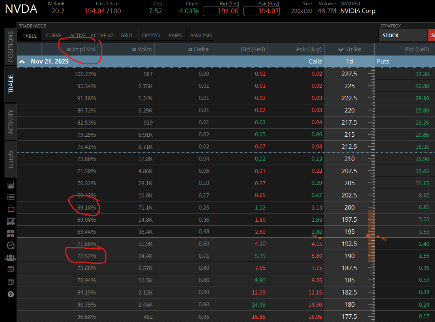Open the help question mark icon
The width and height of the screenshot is (435, 322).
(11, 294)
